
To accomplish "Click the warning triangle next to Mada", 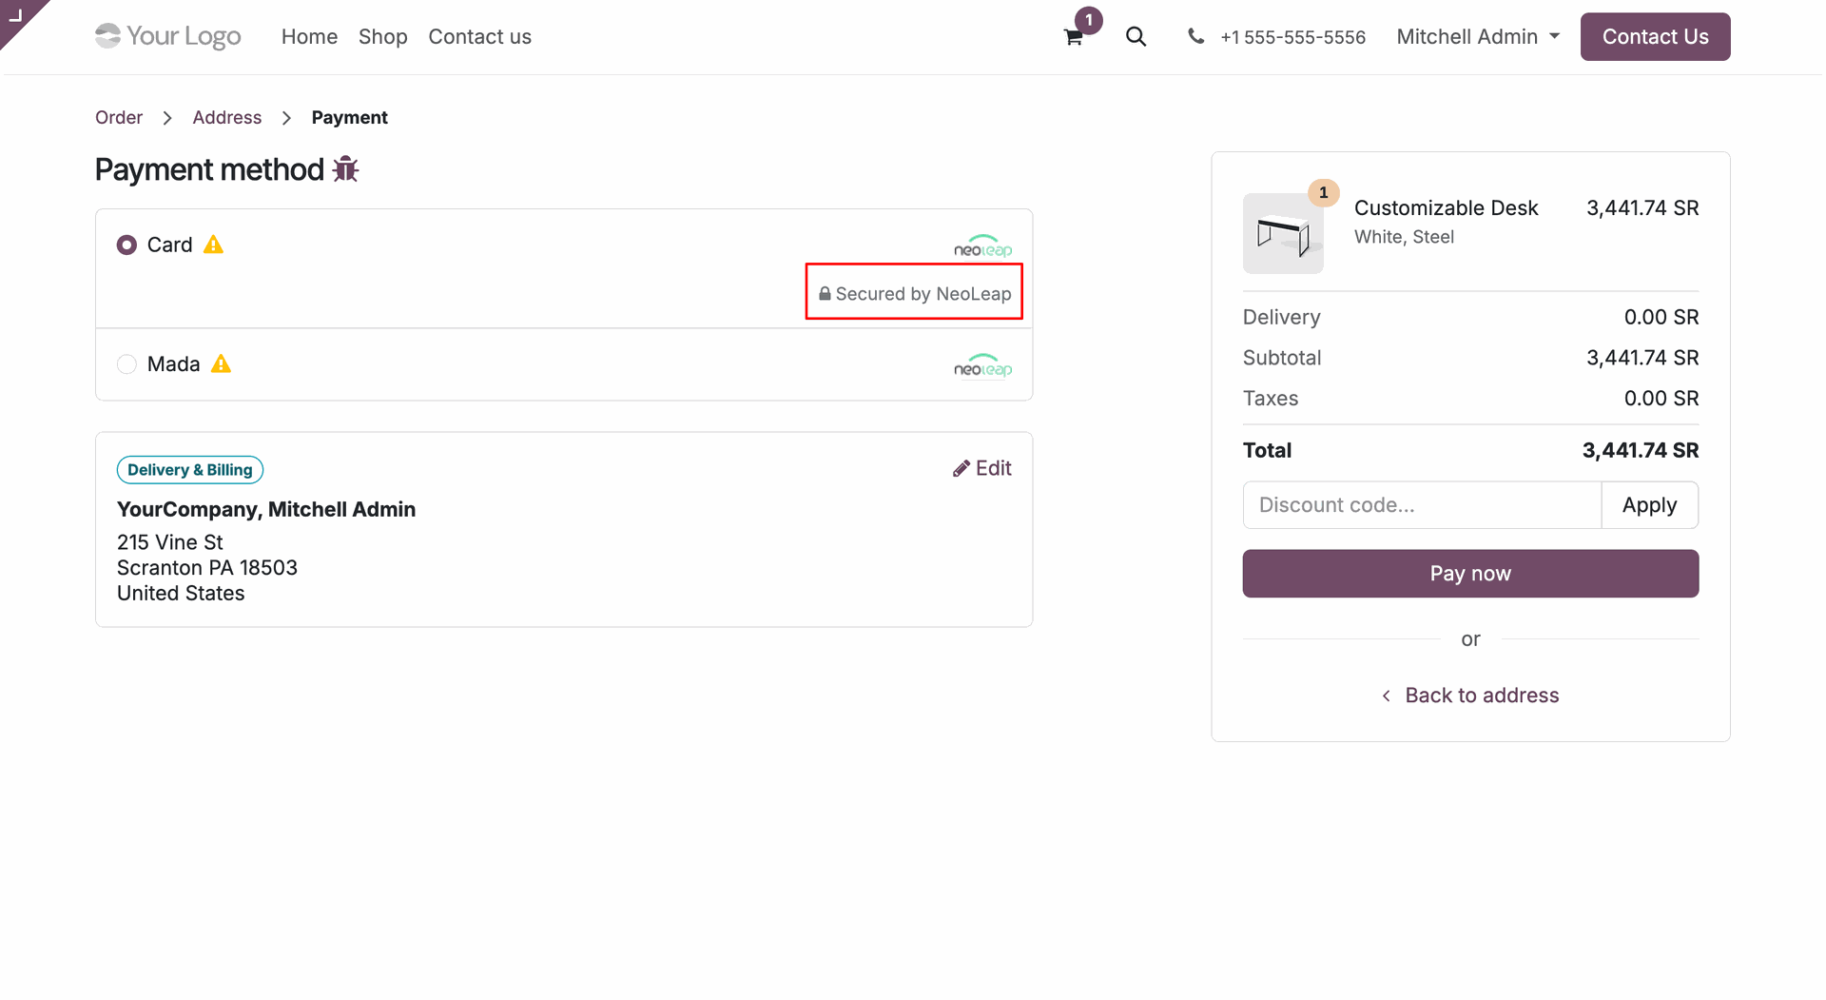I will click(x=222, y=363).
